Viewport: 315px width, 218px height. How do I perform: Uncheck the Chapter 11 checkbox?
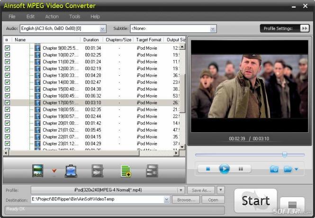pos(8,62)
